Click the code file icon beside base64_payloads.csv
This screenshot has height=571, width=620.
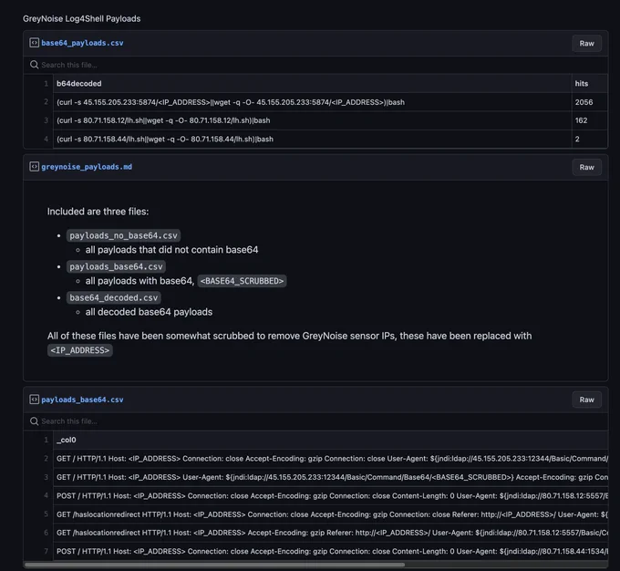click(34, 43)
